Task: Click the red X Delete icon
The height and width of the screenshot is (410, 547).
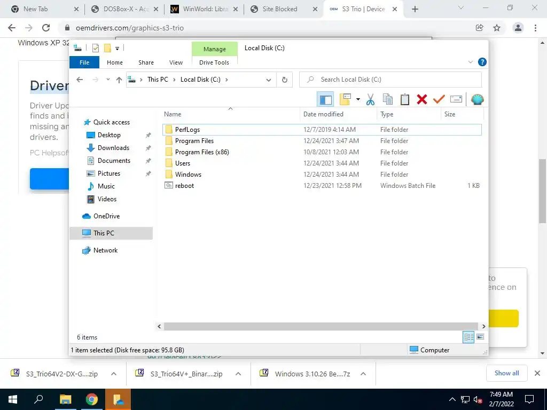Action: tap(422, 100)
